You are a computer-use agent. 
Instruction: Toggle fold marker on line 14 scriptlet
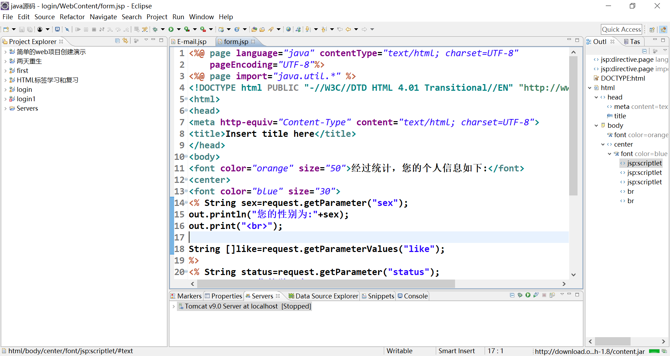tap(186, 203)
